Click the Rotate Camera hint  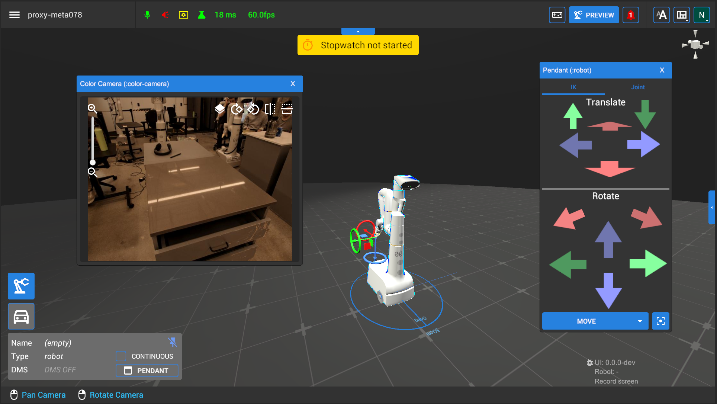point(110,395)
